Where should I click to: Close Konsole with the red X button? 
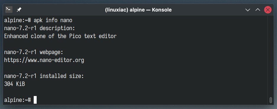tap(268, 10)
